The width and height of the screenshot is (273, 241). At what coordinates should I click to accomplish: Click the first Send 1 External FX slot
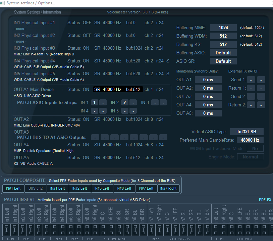(x=251, y=80)
